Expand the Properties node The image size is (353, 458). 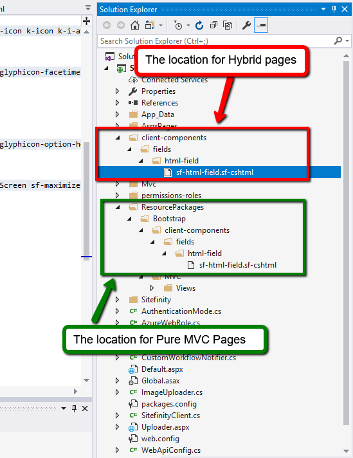point(118,91)
